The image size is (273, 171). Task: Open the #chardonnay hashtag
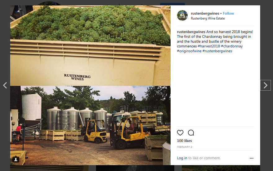tap(232, 46)
